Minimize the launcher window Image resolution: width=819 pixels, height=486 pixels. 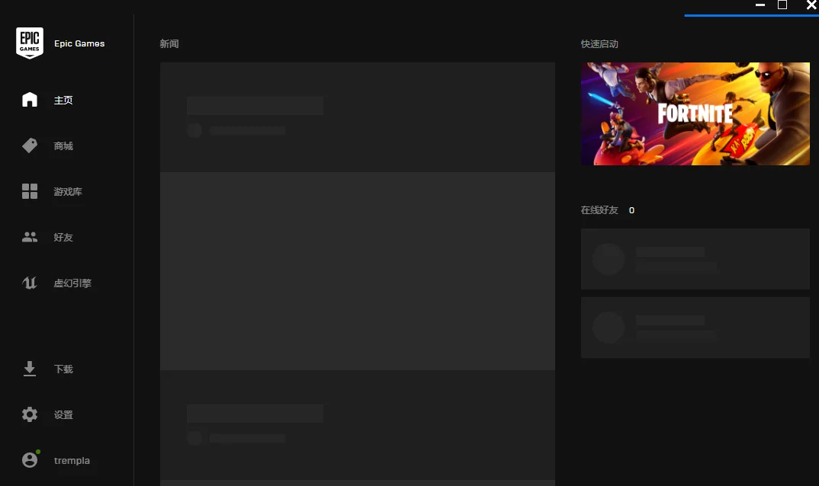point(760,5)
